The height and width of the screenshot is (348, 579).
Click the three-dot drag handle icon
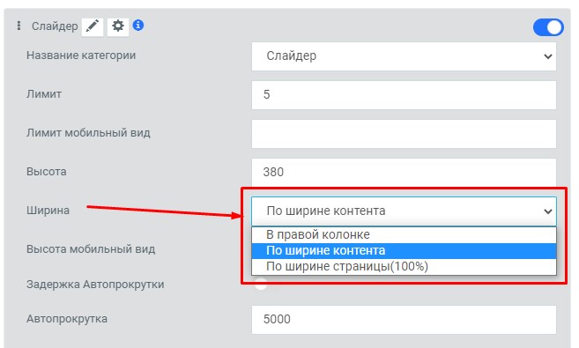coord(19,26)
